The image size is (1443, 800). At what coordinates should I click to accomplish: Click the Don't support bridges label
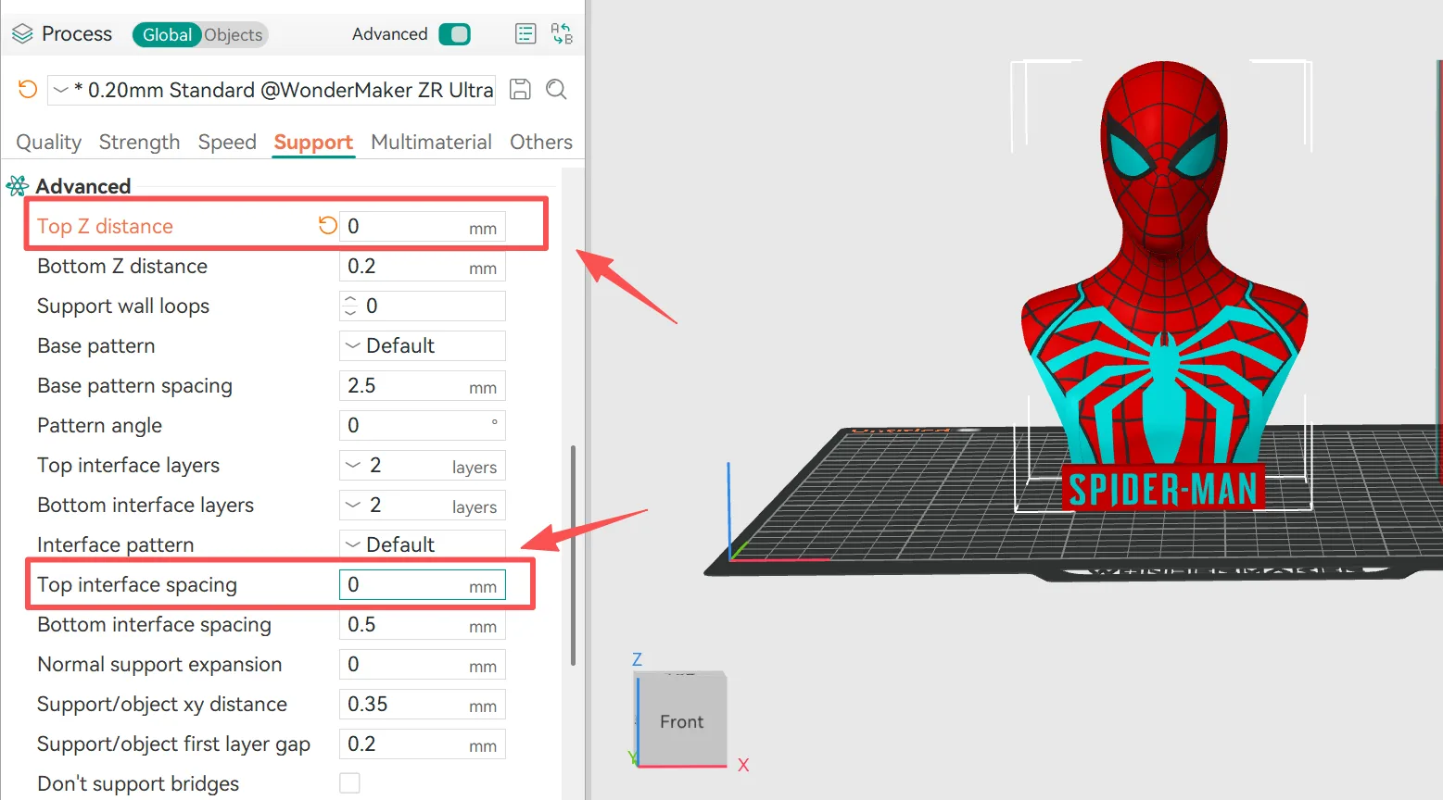tap(138, 783)
